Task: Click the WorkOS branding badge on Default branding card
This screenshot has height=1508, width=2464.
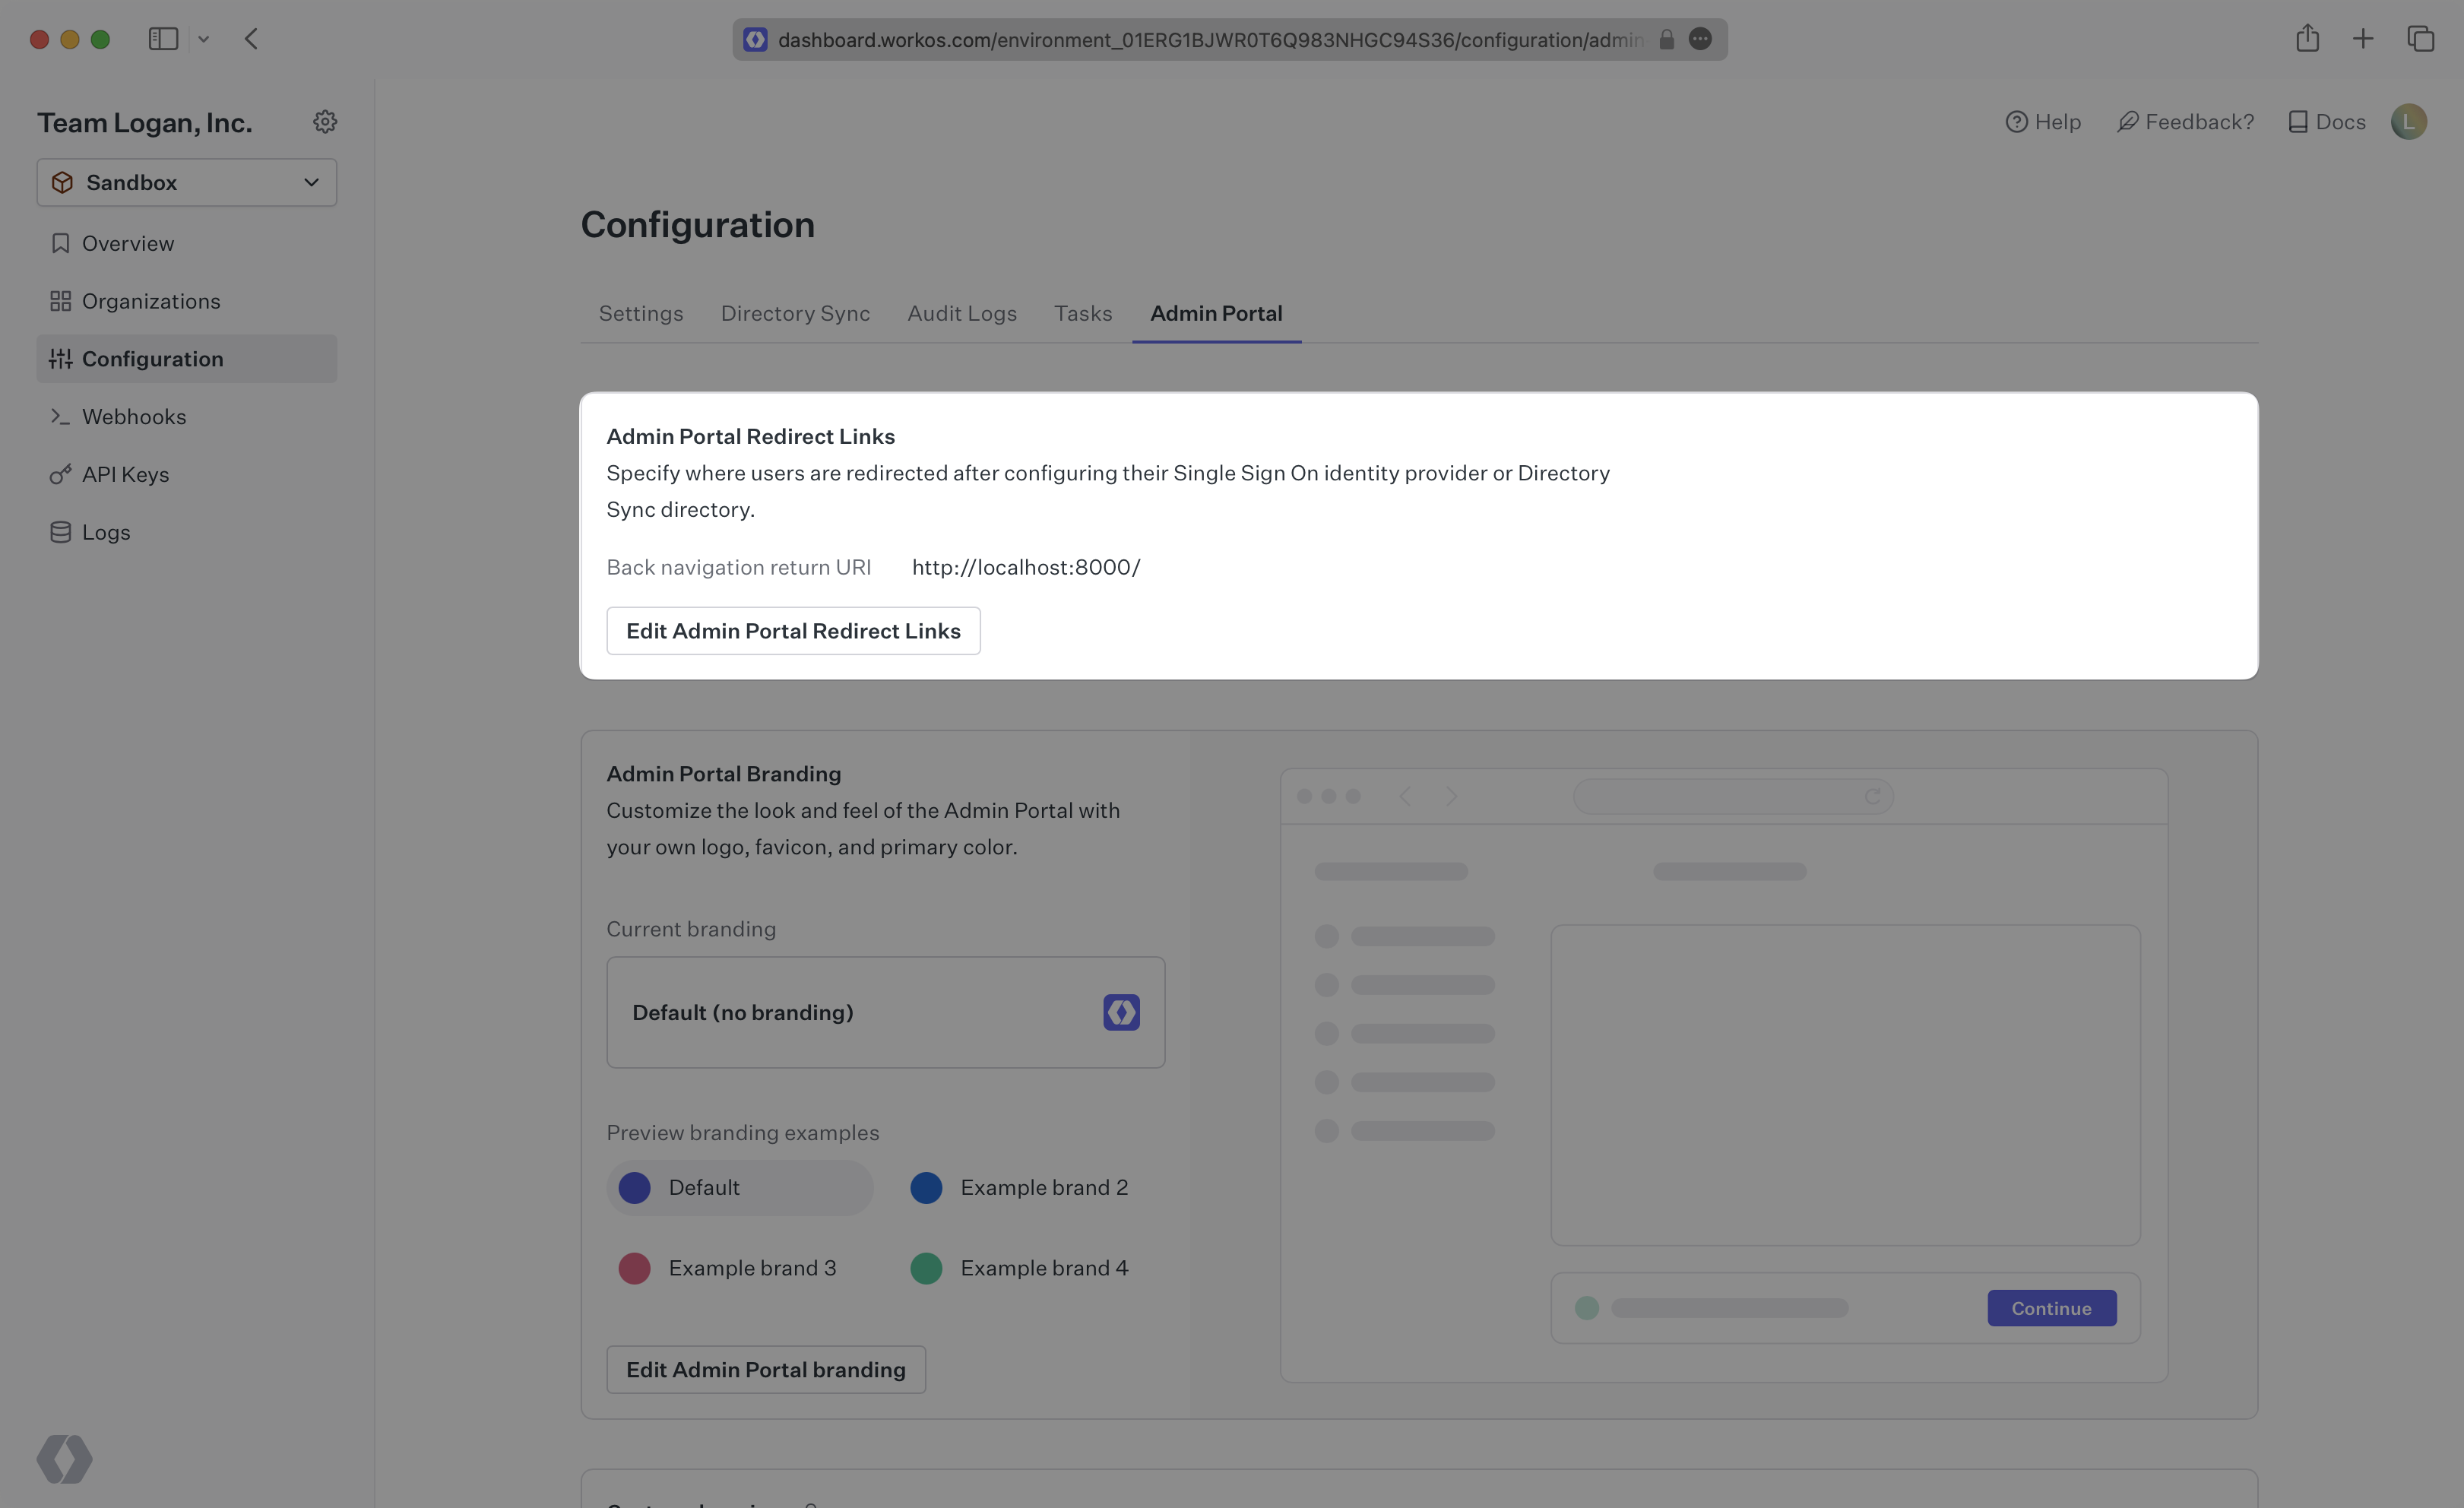Action: tap(1120, 1012)
